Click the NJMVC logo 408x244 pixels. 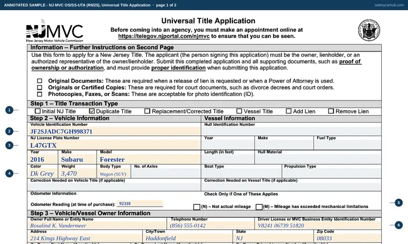[55, 30]
